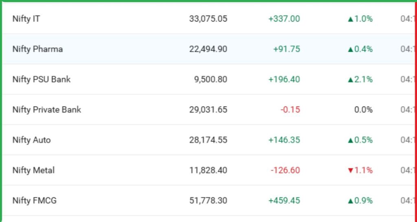Click the green up arrow beside 0.9%
The width and height of the screenshot is (417, 222).
(350, 201)
